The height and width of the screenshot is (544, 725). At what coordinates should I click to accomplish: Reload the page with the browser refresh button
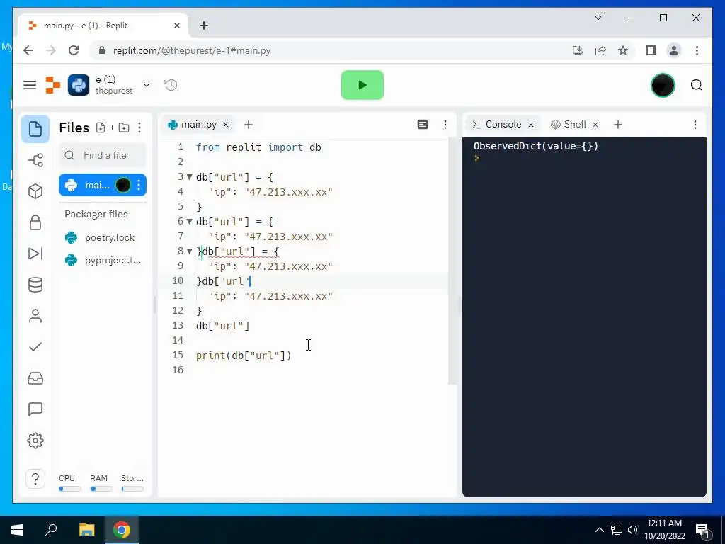coord(74,50)
